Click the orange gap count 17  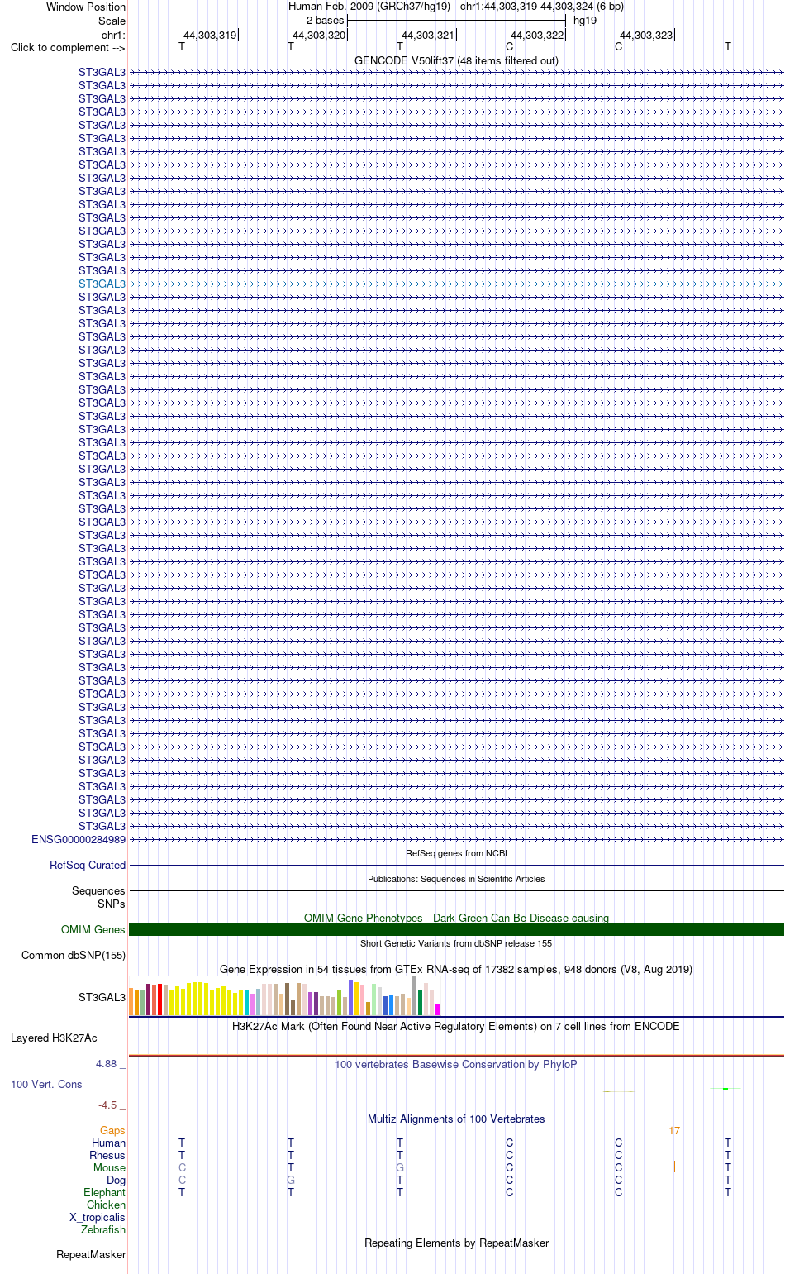point(674,1130)
